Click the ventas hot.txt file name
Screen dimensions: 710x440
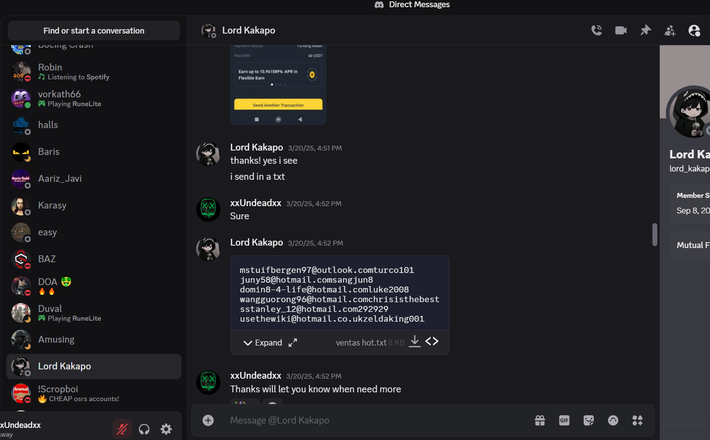[x=361, y=342]
